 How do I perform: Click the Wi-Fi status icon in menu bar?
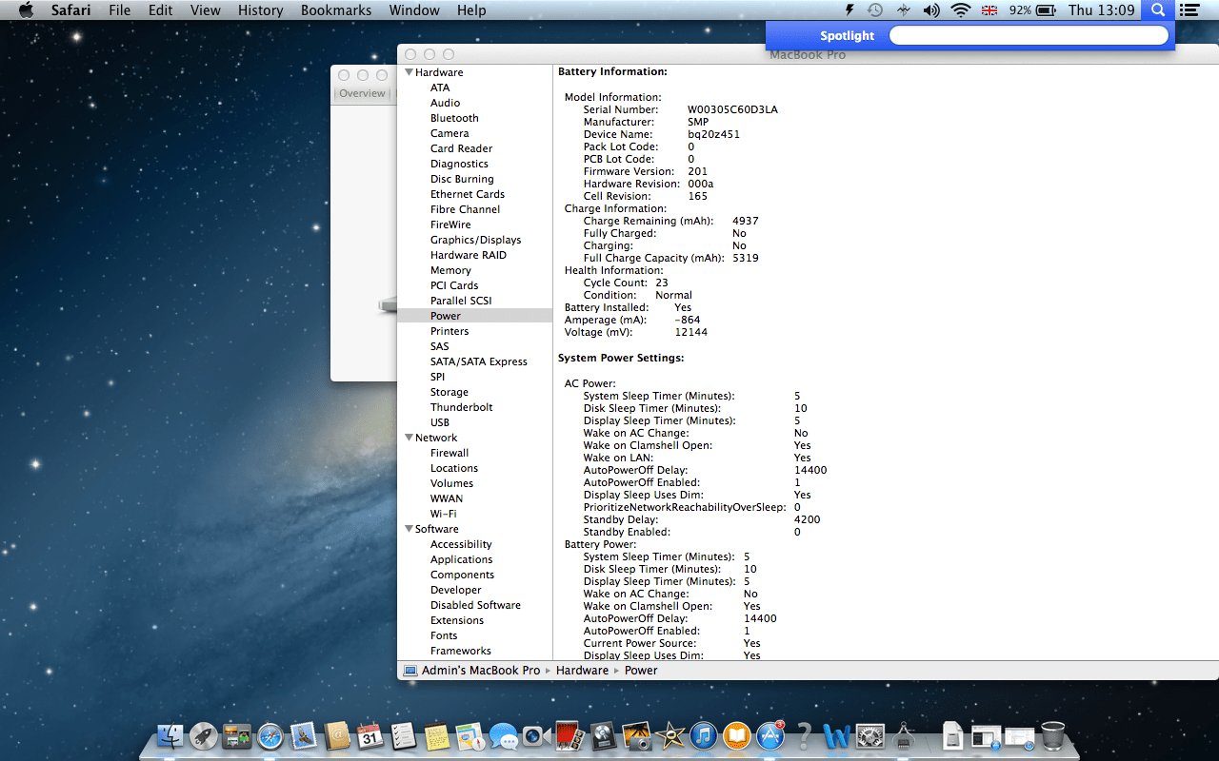coord(959,10)
